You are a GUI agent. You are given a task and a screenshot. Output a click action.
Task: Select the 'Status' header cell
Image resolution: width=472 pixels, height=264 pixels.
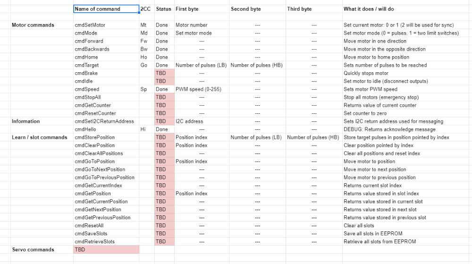tap(164, 9)
